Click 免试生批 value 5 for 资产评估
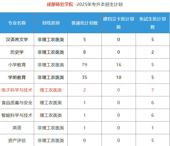Image resolution: width=170 pixels, height=146 pixels. pos(153,140)
